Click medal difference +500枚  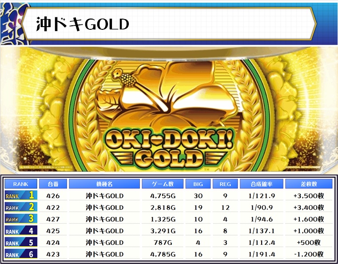tap(309, 242)
